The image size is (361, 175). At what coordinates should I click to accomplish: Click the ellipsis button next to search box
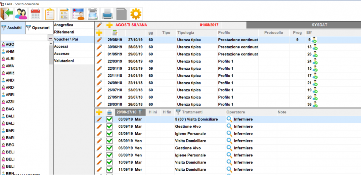pos(50,38)
